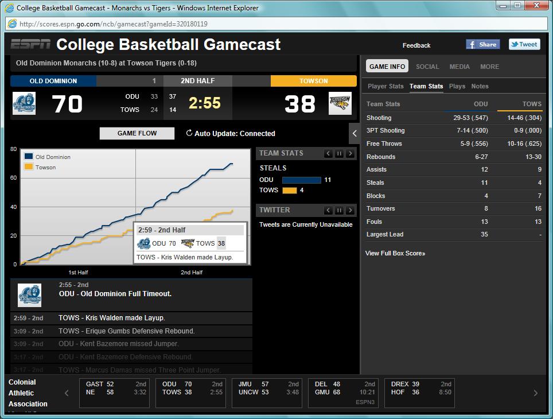Screen dimensions: 553x419
Task: Click the browser address bar URL
Action: click(x=113, y=24)
